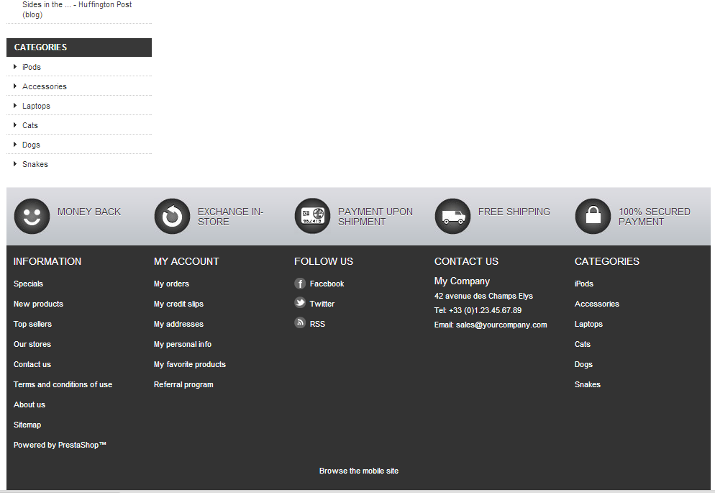This screenshot has width=715, height=493.
Task: Go to New products in footer
Action: click(38, 304)
